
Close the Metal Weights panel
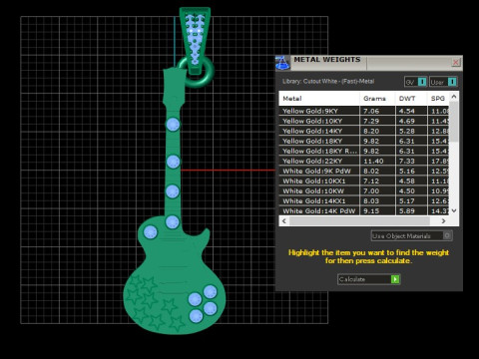coord(456,62)
